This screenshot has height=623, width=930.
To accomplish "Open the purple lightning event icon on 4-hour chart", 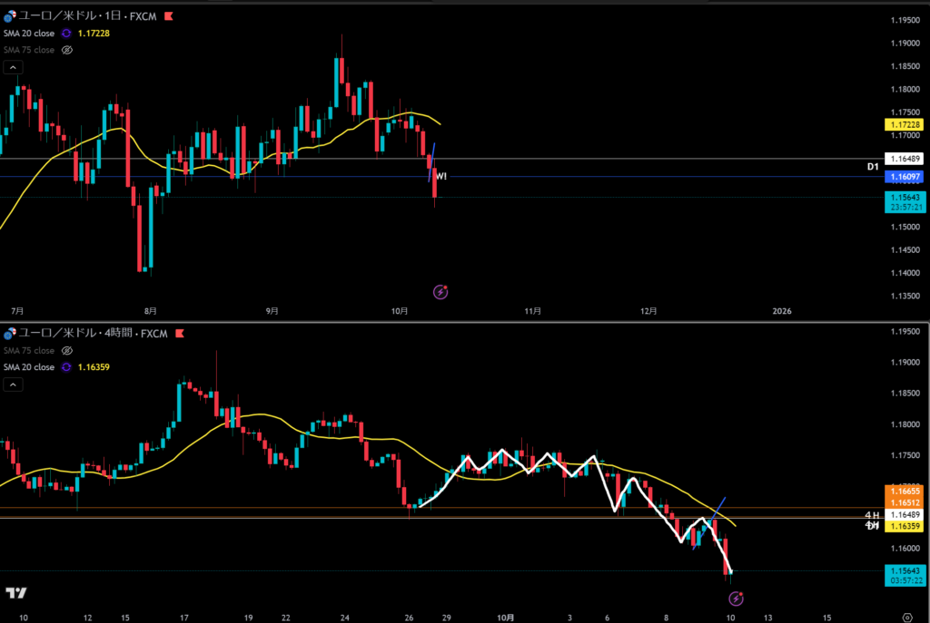I will point(737,599).
